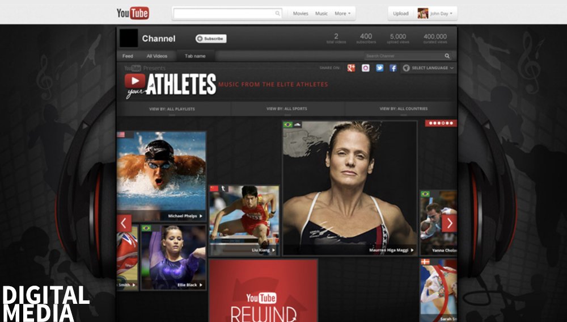Click play arrow beside Ellie Black name
Screen dimensions: 567x322
tap(201, 285)
